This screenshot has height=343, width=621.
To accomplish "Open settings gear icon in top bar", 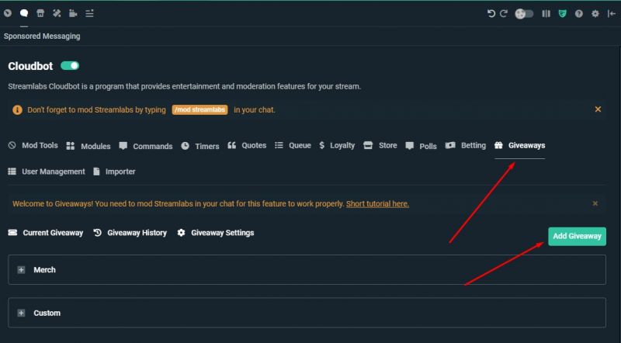I will click(x=595, y=14).
